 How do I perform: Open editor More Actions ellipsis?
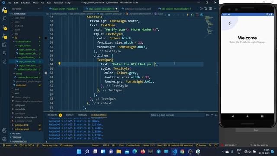215,9
